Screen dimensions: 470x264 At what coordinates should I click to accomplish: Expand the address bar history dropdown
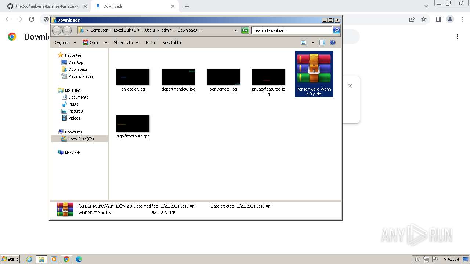(x=236, y=30)
